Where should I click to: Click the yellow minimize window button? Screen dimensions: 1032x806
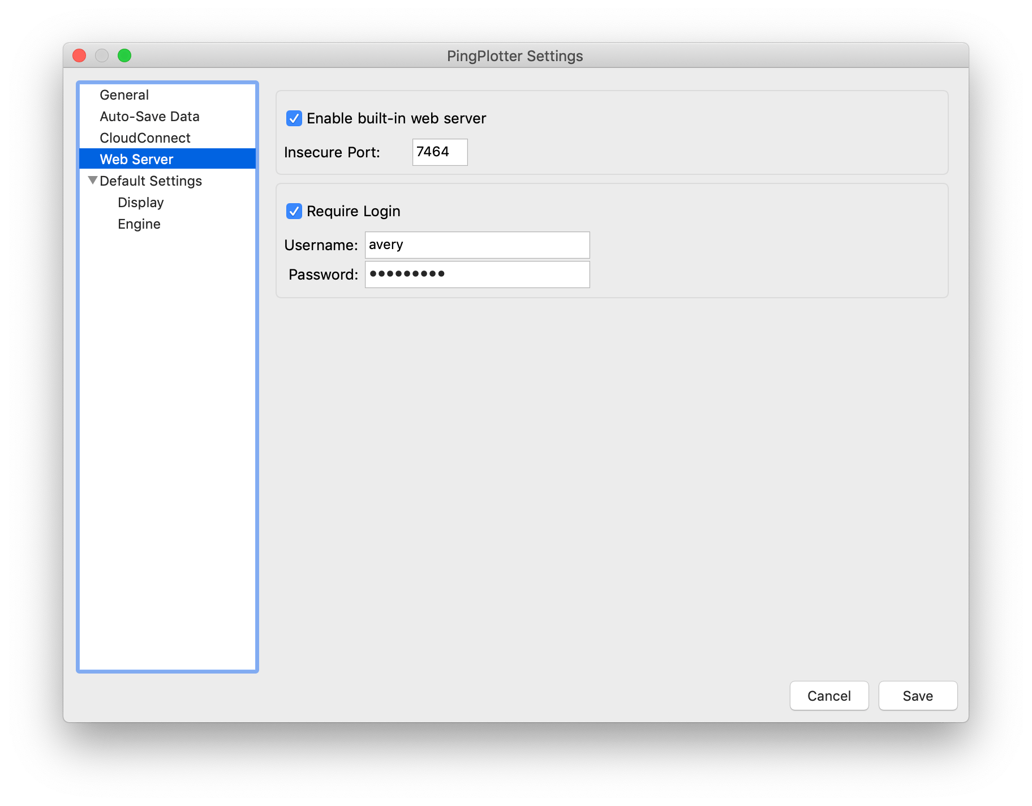(x=102, y=55)
